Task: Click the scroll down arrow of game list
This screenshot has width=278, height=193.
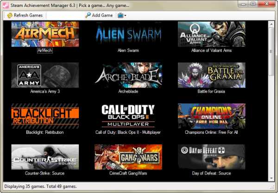Action: point(271,178)
